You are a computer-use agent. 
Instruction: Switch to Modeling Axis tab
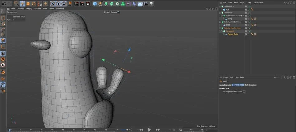[x=225, y=85]
